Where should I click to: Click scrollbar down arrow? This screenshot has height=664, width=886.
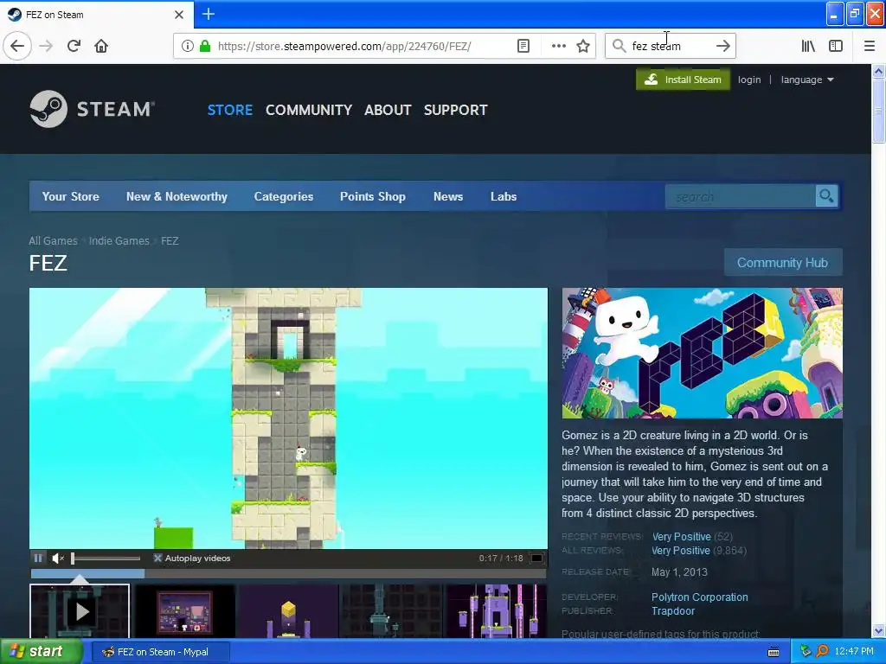[878, 630]
